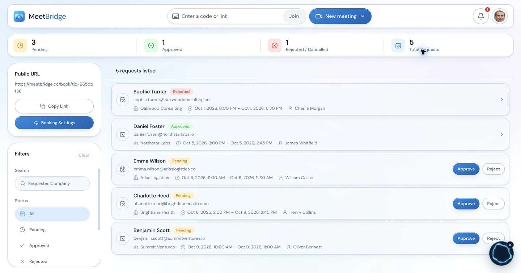Filter by Rejected status
The height and width of the screenshot is (273, 521).
[x=52, y=261]
